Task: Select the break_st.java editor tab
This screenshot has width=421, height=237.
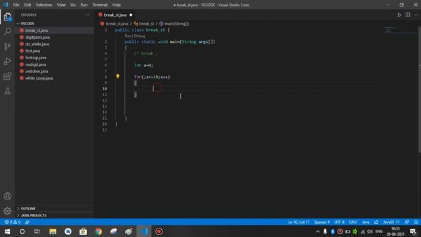Action: 116,15
